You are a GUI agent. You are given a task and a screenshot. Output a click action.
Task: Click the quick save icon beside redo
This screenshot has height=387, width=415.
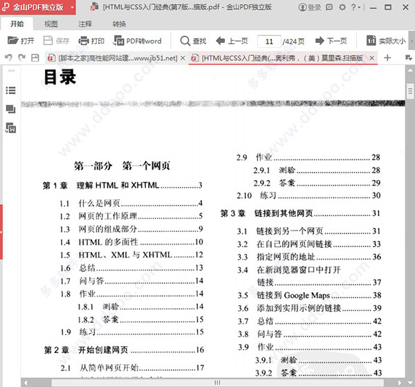[x=35, y=57]
